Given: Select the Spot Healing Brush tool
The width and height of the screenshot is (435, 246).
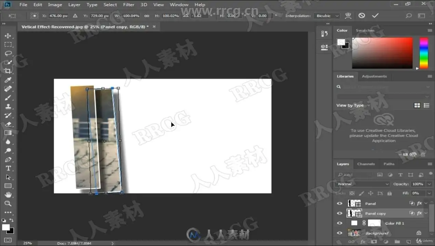Looking at the screenshot, I should click(8, 89).
